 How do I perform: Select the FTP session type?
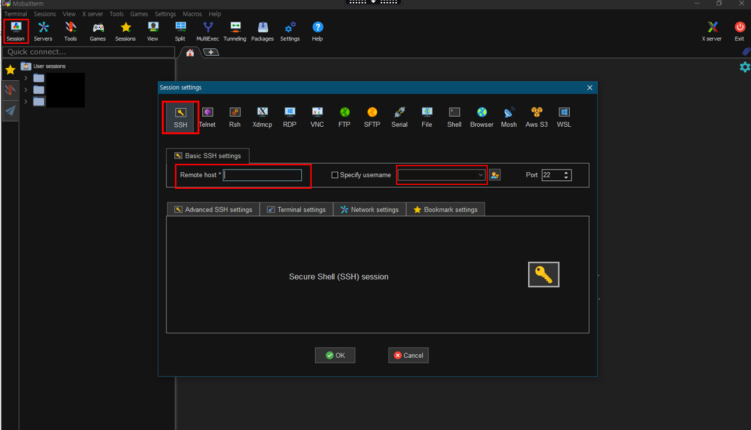(344, 118)
